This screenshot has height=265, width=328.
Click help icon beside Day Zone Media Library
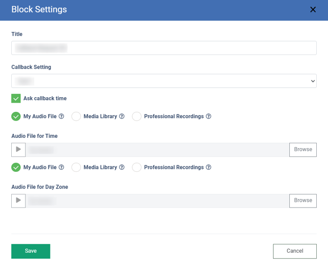(122, 167)
